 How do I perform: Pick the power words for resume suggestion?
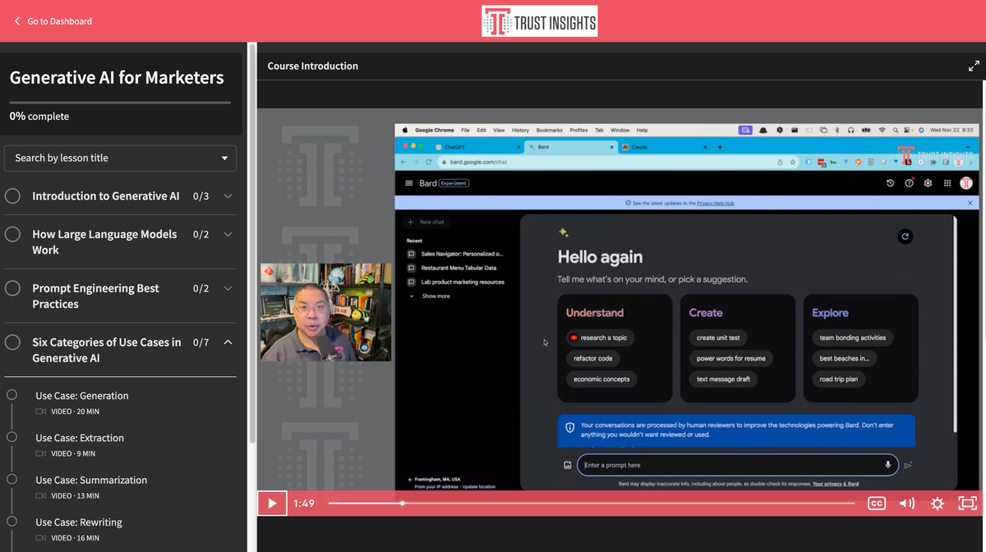point(730,358)
